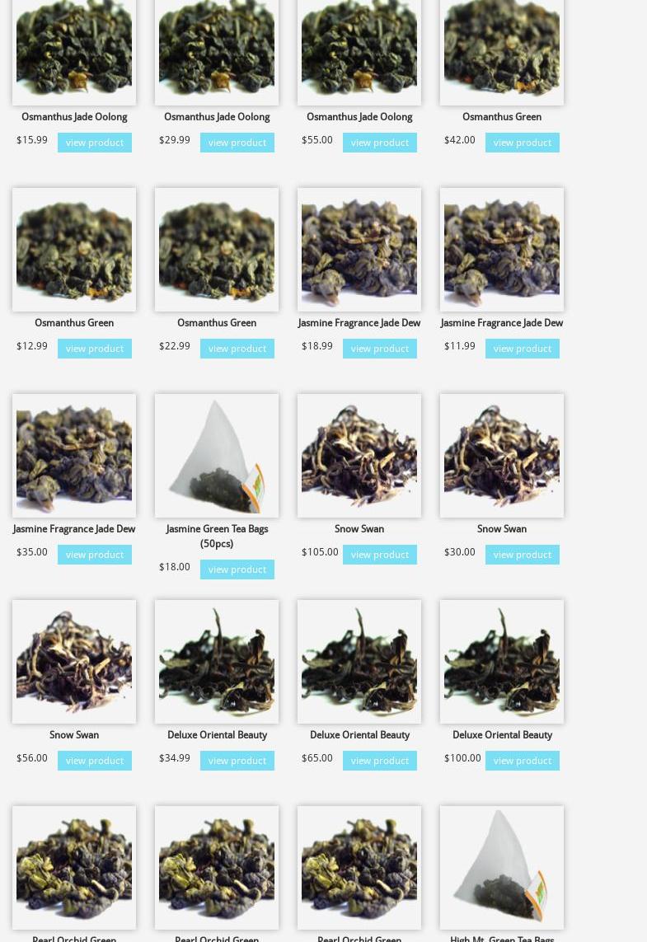Image resolution: width=647 pixels, height=942 pixels.
Task: Click the $65.00 Deluxe Oriental Beauty image
Action: pos(359,662)
